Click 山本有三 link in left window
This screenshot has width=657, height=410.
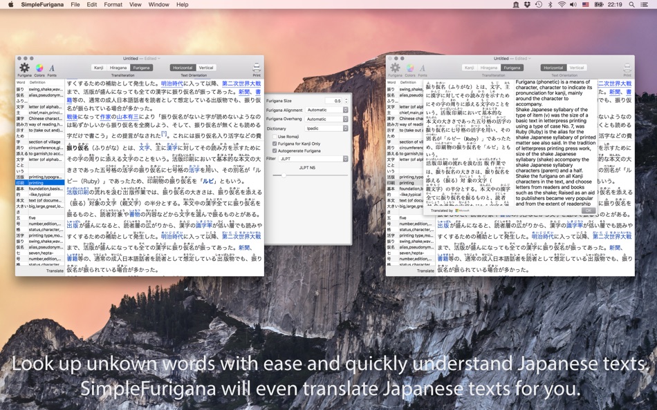click(x=127, y=117)
